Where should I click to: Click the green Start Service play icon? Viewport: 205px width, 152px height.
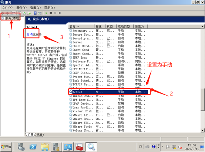(46, 13)
